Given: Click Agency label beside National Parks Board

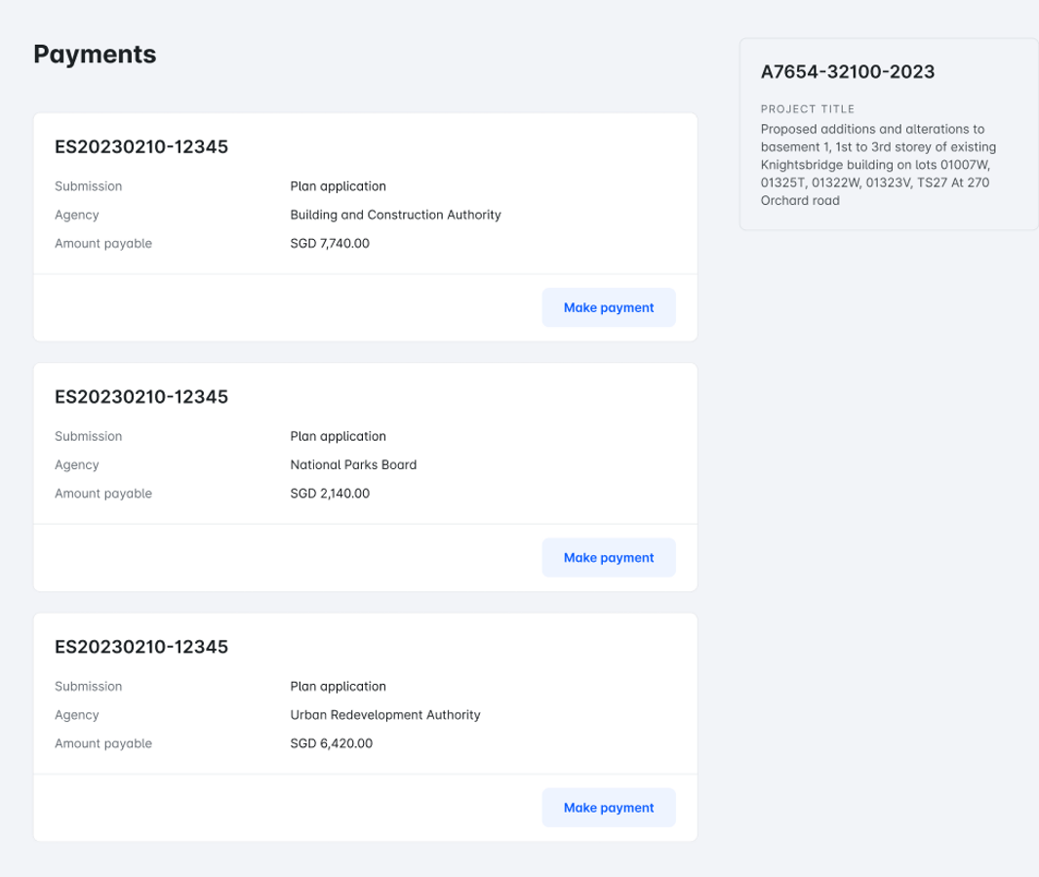Looking at the screenshot, I should click(77, 465).
